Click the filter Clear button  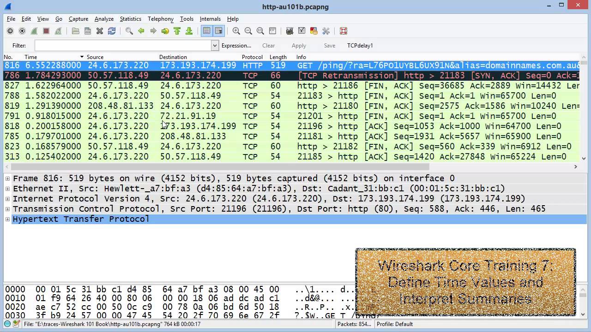tap(269, 46)
